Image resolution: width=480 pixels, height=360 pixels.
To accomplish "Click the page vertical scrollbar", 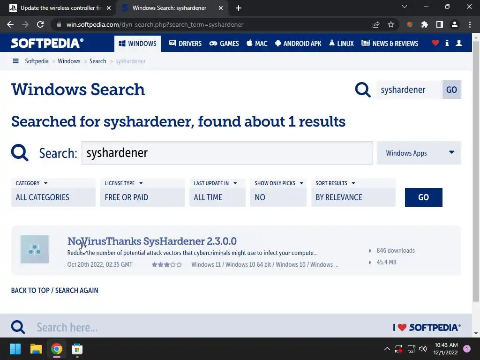I will [476, 172].
